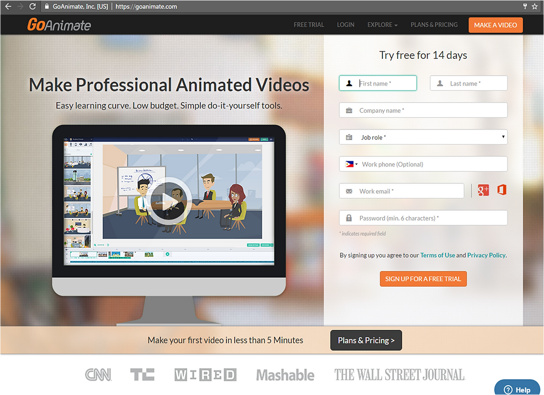The width and height of the screenshot is (544, 395).
Task: Focus the Last name field
Action: click(468, 83)
